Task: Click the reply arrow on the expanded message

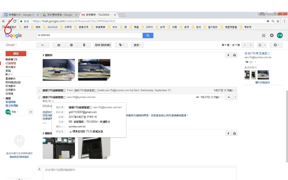Action: [x=229, y=97]
